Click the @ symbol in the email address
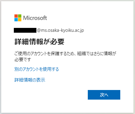135x114 pixels. pyautogui.click(x=39, y=30)
